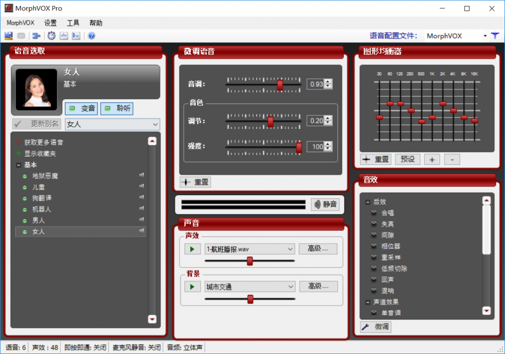Play the 城市交通 background sound

click(x=192, y=287)
